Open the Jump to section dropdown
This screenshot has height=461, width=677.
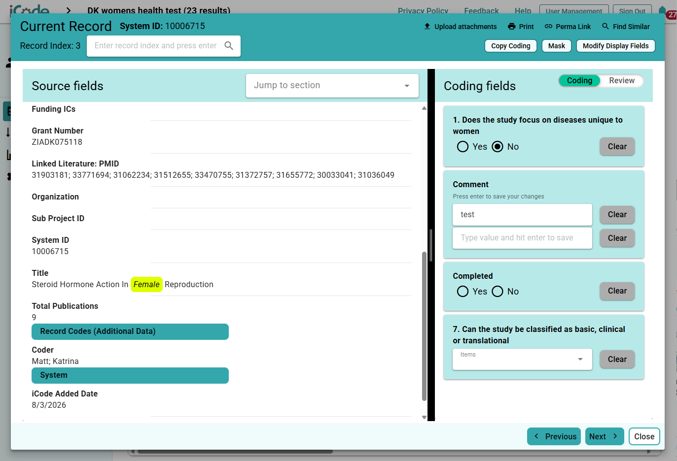tap(332, 86)
